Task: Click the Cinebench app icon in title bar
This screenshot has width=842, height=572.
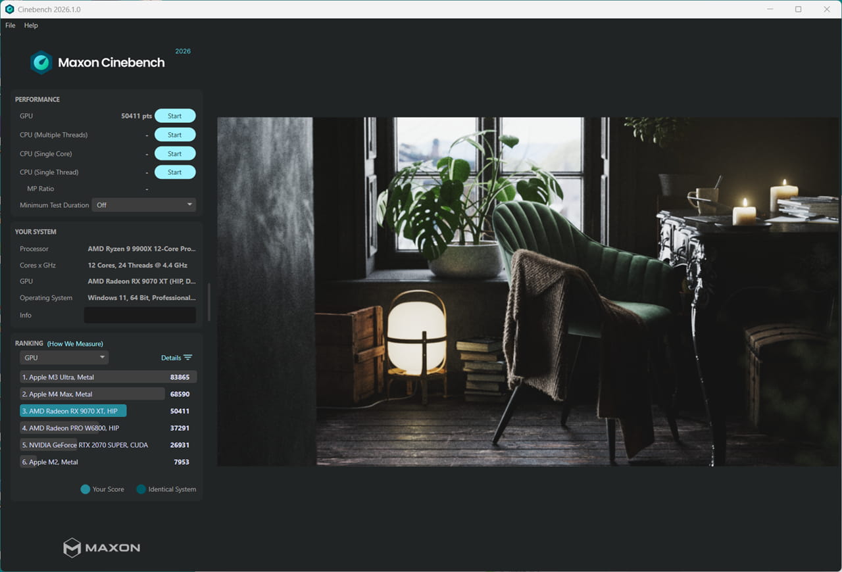Action: 9,9
